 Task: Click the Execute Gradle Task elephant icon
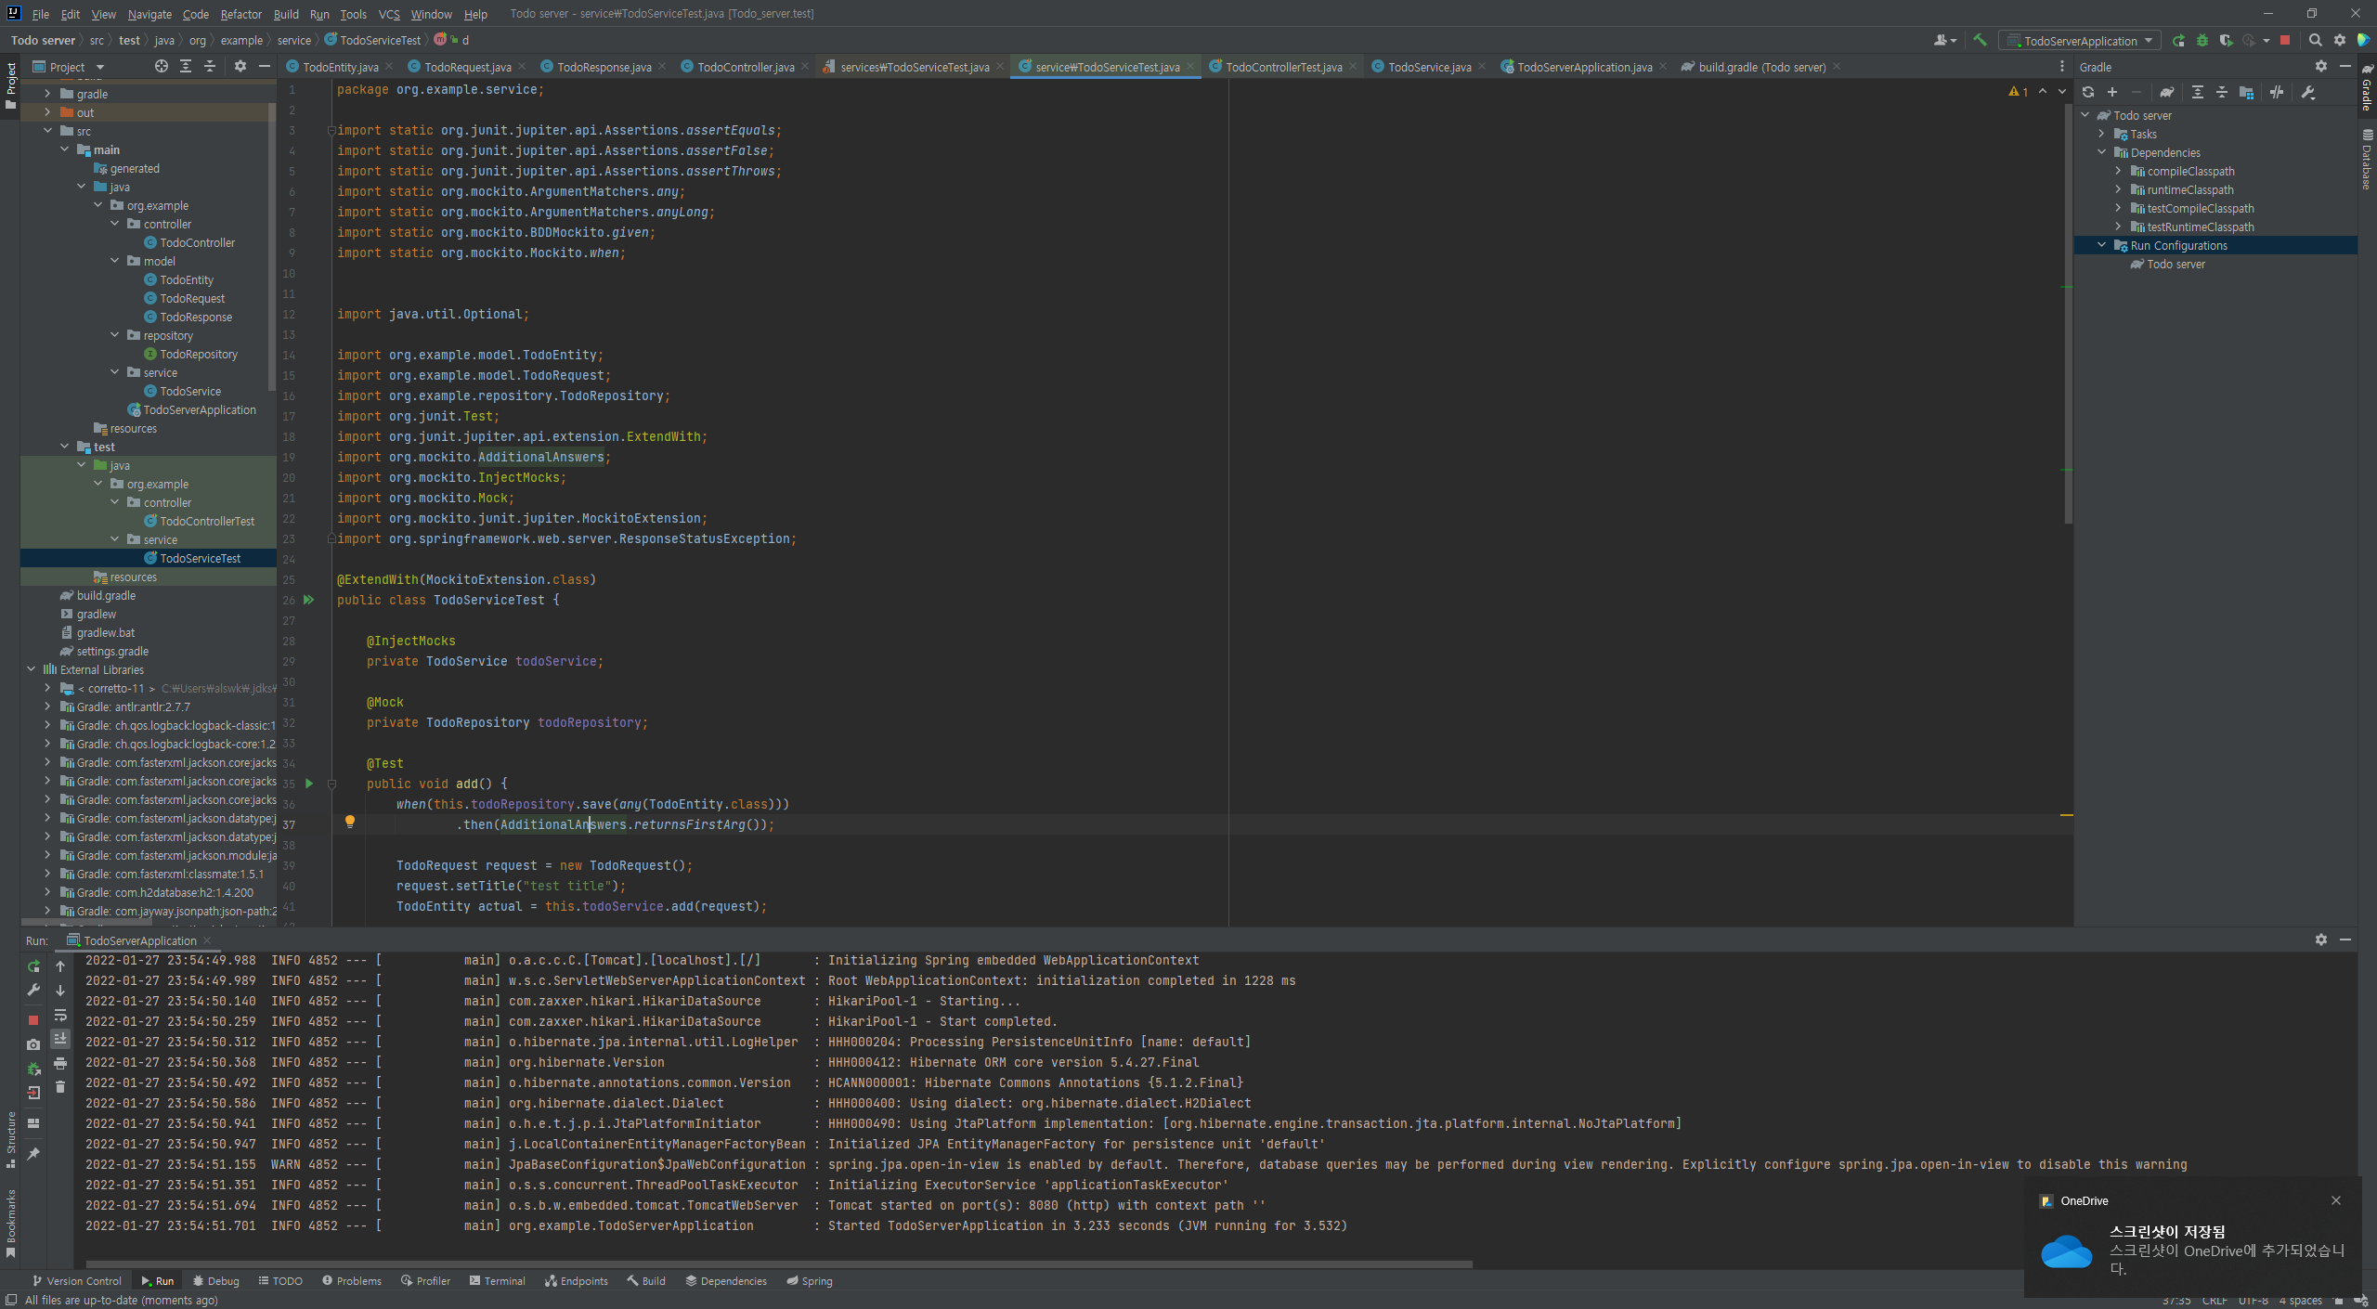click(2166, 92)
